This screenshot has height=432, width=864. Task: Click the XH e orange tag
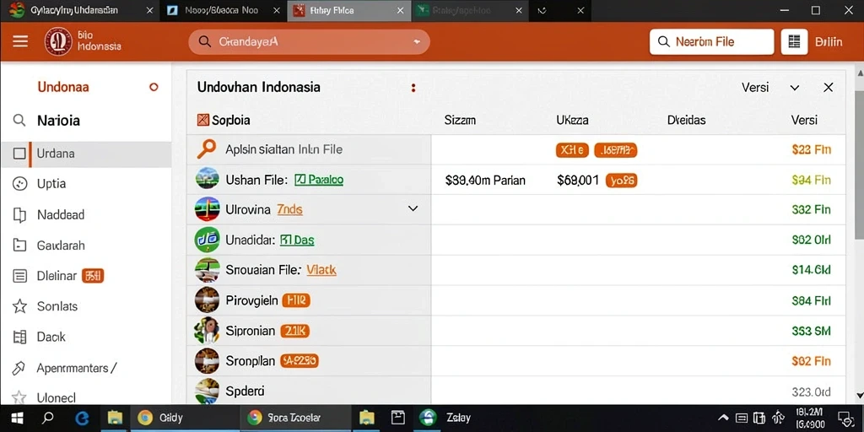tap(573, 150)
